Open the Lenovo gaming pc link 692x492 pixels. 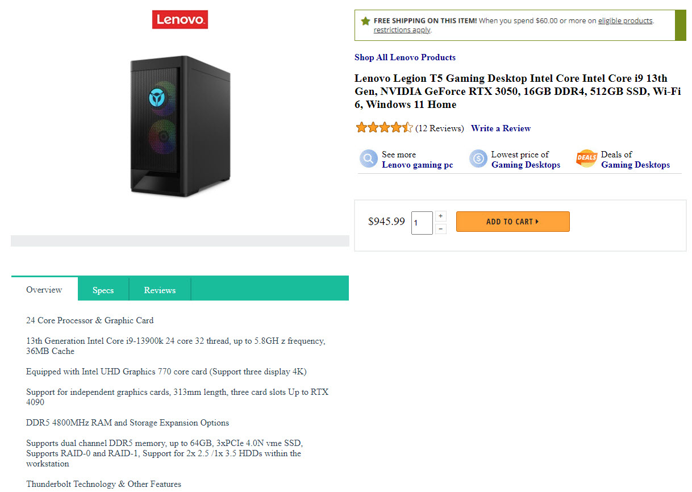coord(417,165)
